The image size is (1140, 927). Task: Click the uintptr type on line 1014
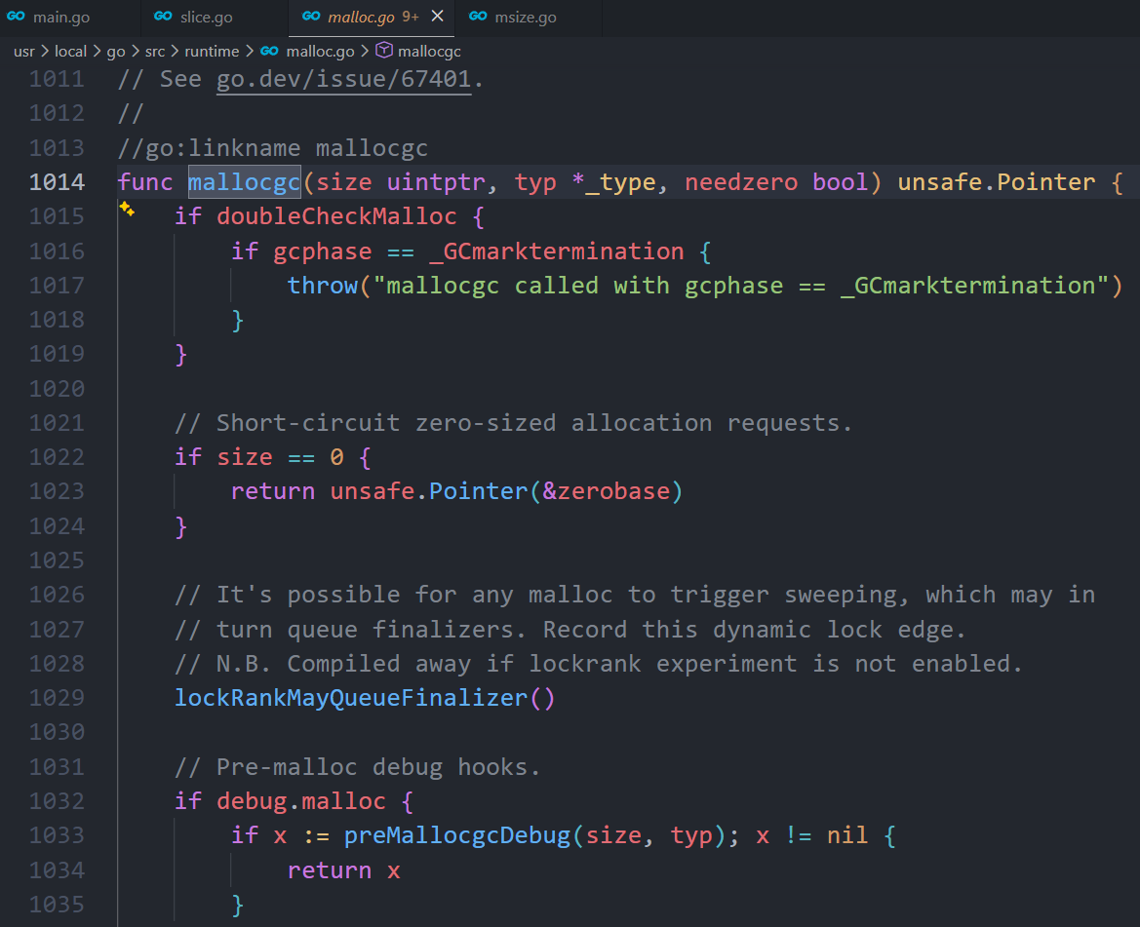coord(436,181)
